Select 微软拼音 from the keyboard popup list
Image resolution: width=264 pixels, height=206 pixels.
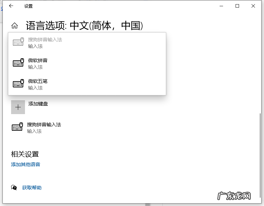[x=87, y=63]
